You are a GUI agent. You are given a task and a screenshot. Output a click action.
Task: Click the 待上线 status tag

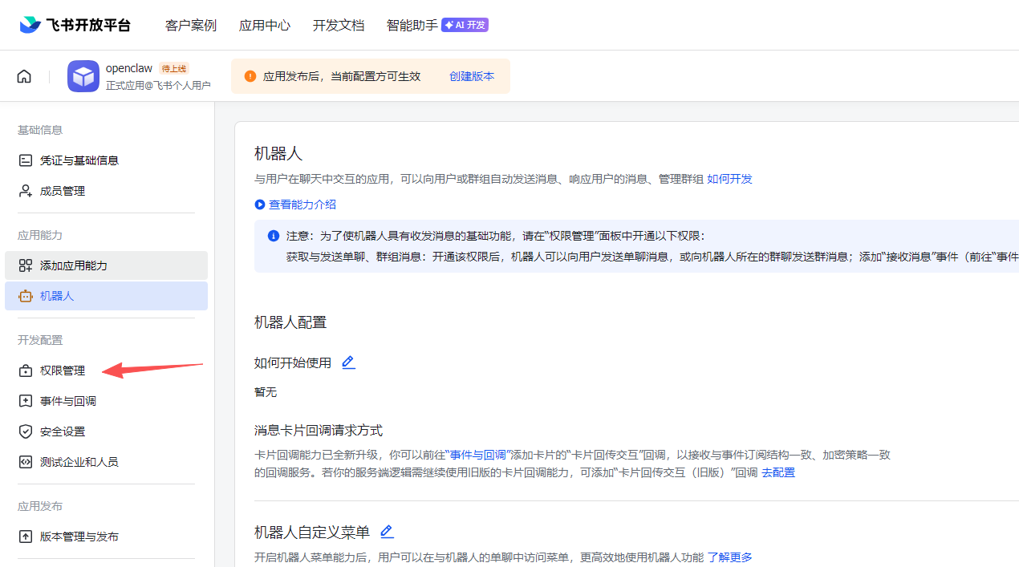174,69
